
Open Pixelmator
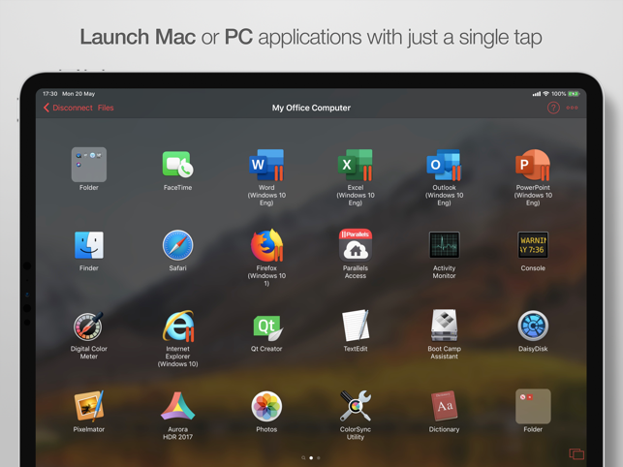tap(88, 406)
